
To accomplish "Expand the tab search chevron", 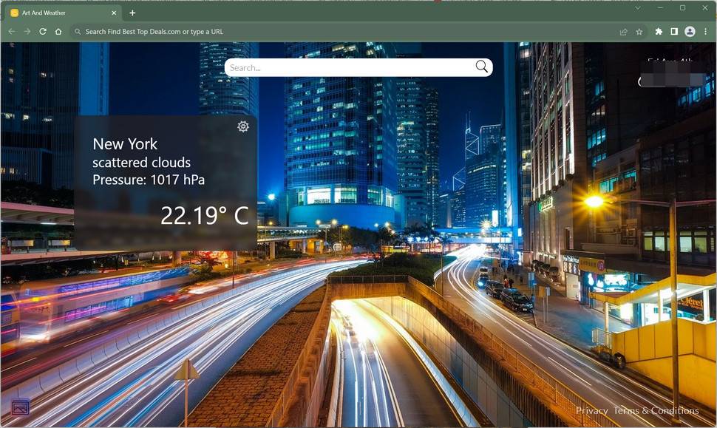I will [637, 8].
